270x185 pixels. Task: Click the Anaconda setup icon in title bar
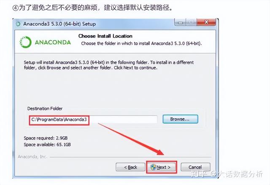coord(18,24)
